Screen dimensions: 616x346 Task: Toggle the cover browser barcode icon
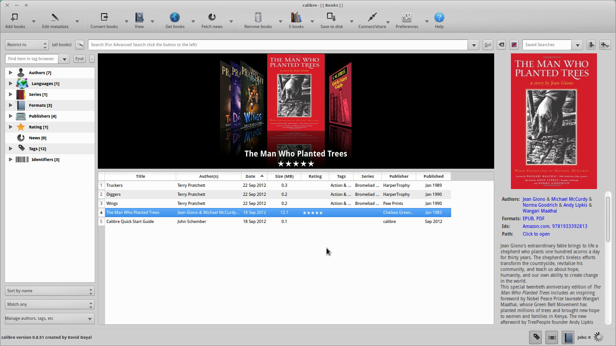552,337
